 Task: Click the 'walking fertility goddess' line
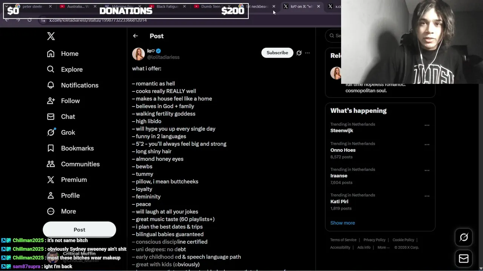click(x=164, y=114)
